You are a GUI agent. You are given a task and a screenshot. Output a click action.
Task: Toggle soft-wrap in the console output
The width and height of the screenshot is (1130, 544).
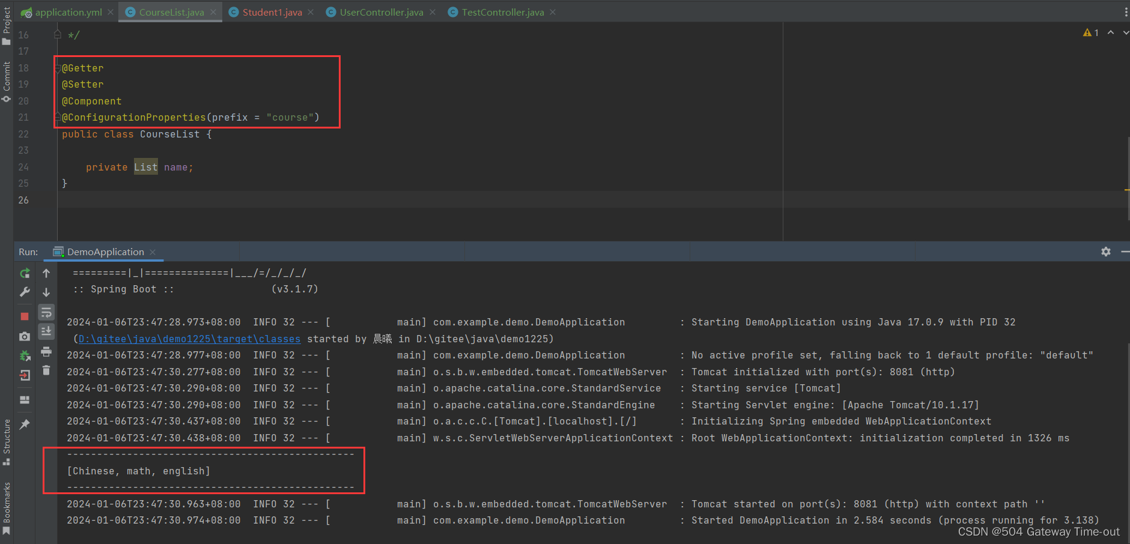click(46, 312)
